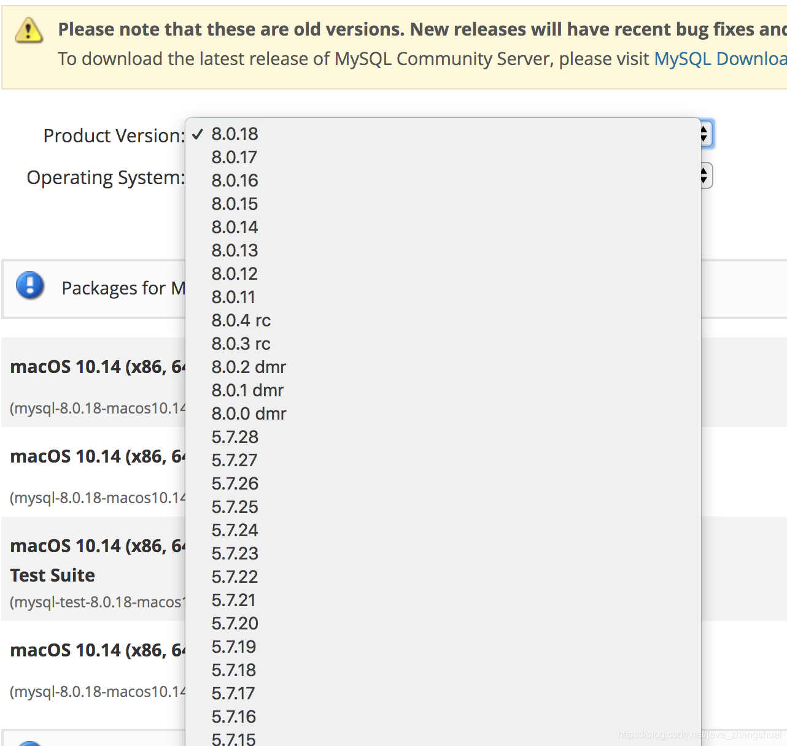Viewport: 787px width, 746px height.
Task: Select checked version 8.0.18
Action: tap(235, 134)
